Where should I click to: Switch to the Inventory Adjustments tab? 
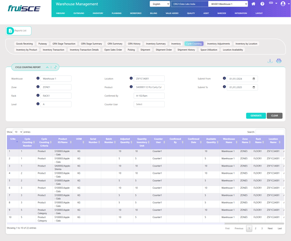[x=218, y=43]
